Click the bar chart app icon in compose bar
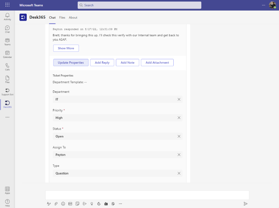This screenshot has height=208, width=279. point(106,204)
